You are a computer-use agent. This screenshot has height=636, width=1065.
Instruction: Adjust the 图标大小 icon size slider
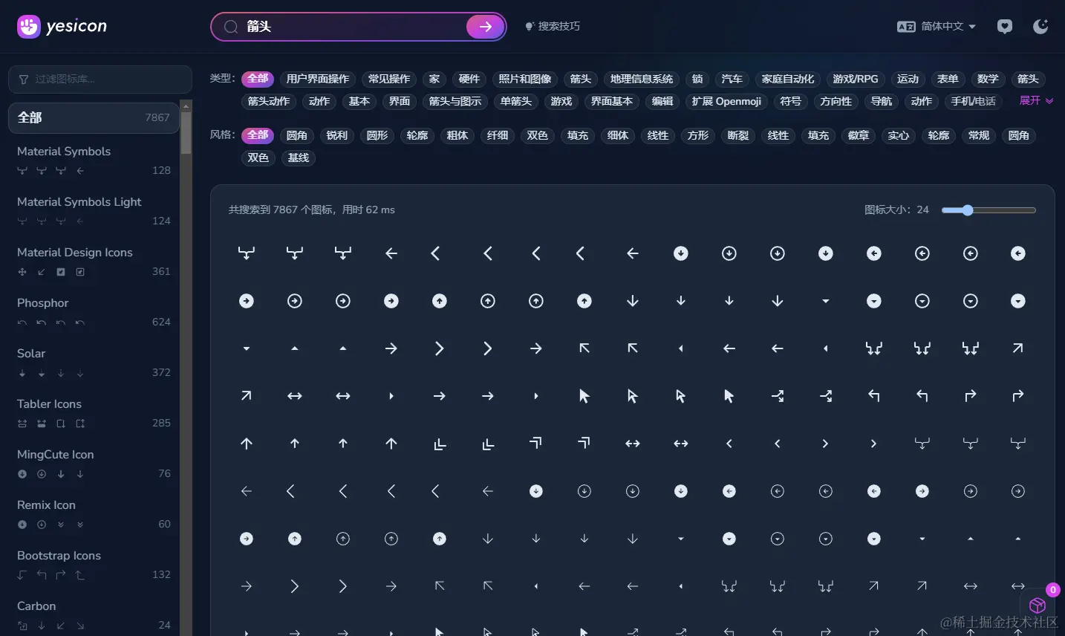[966, 210]
